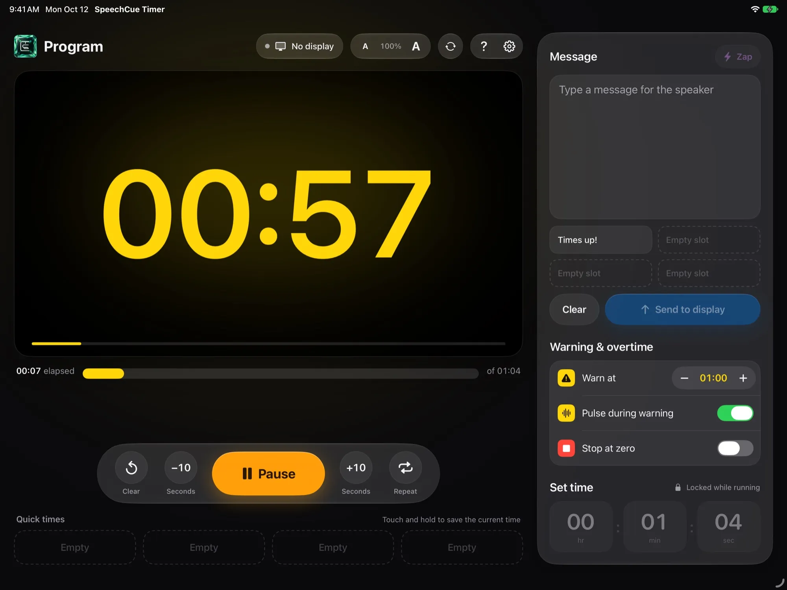The width and height of the screenshot is (787, 590).
Task: Click the sync refresh icon
Action: (x=451, y=46)
